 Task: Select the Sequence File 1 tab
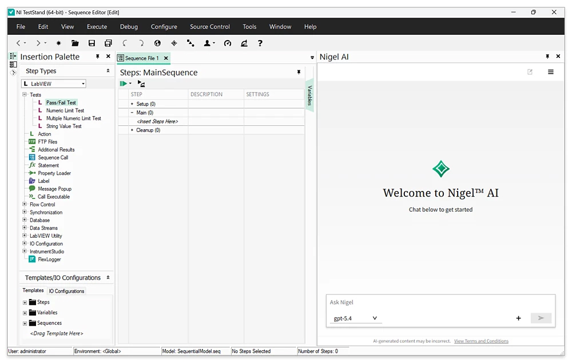pos(142,58)
